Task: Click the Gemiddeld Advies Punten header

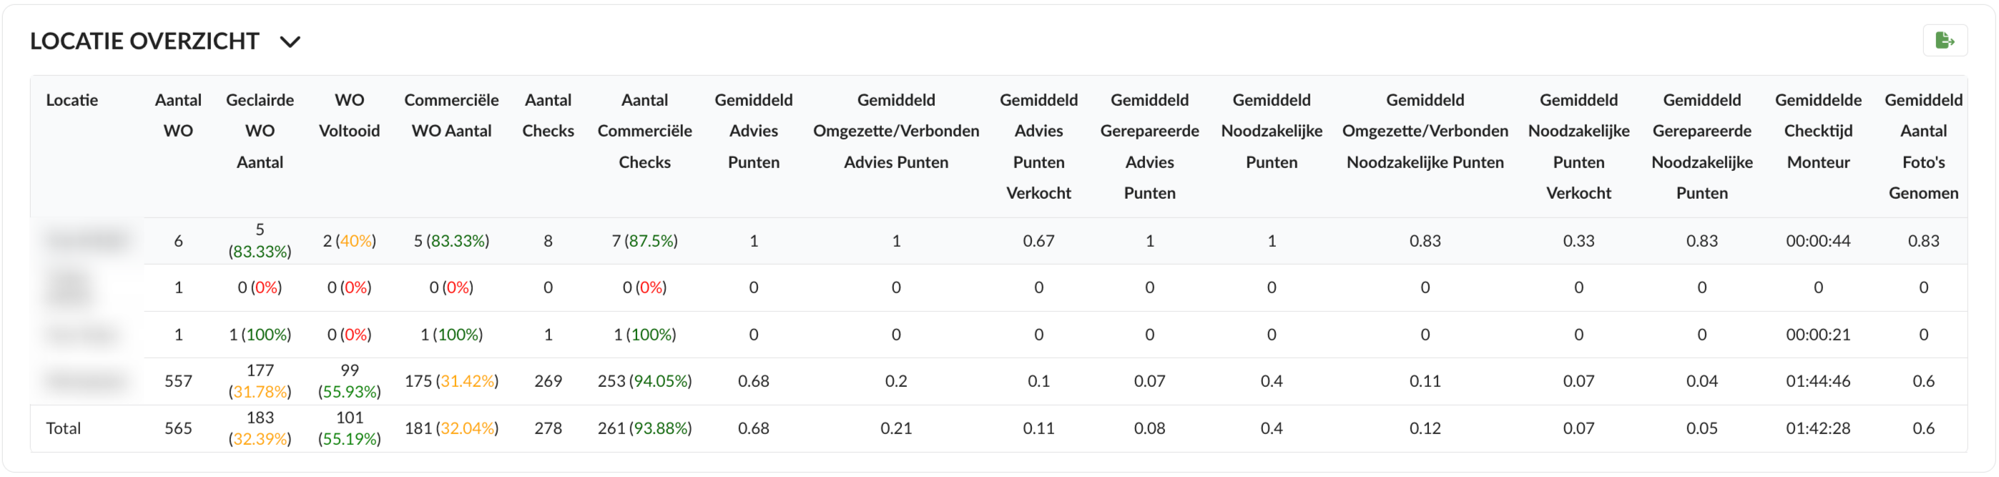Action: (752, 131)
